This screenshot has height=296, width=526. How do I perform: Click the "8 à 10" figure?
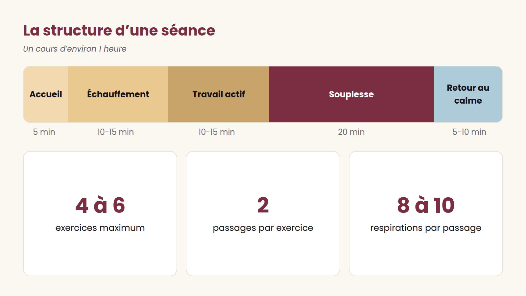[426, 205]
